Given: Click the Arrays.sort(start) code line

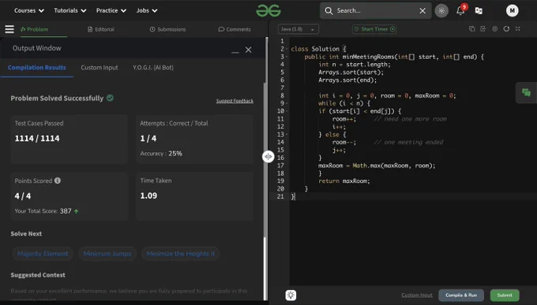Looking at the screenshot, I should [x=351, y=73].
